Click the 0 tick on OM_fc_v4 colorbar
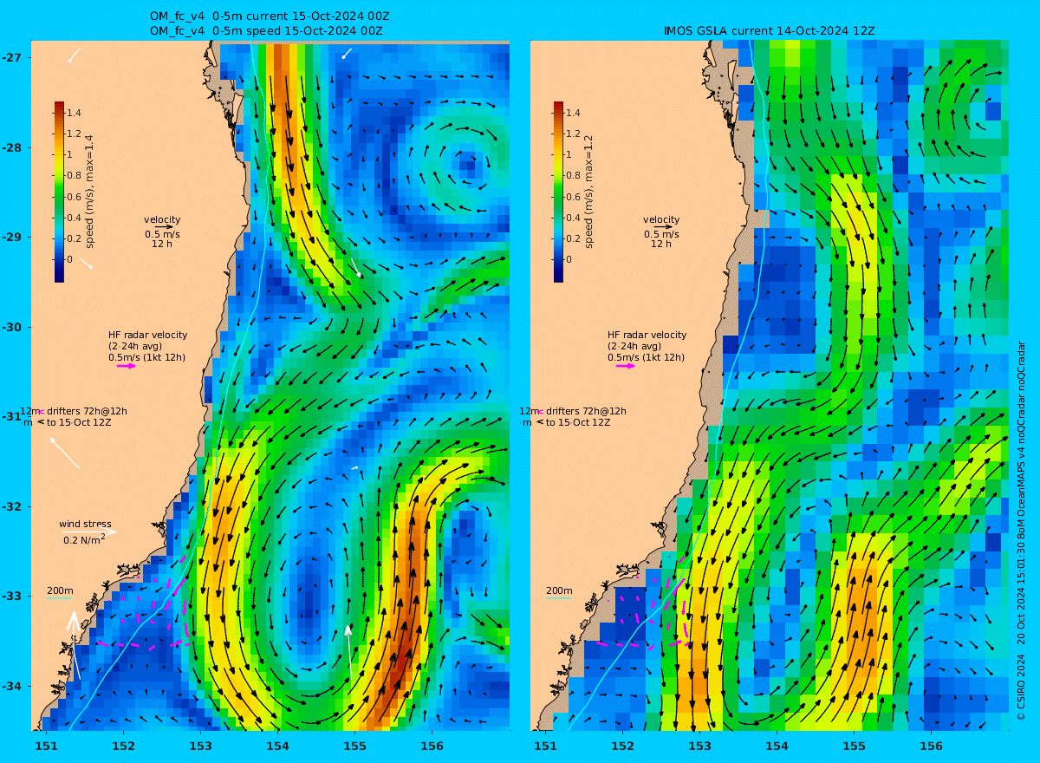The width and height of the screenshot is (1040, 763). [x=71, y=259]
